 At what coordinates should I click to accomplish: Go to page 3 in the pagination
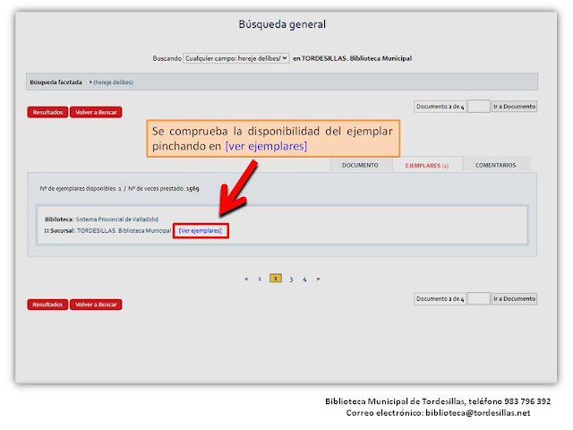point(291,279)
